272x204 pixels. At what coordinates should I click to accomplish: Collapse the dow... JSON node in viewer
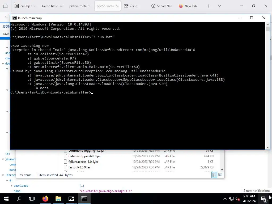click(3, 64)
